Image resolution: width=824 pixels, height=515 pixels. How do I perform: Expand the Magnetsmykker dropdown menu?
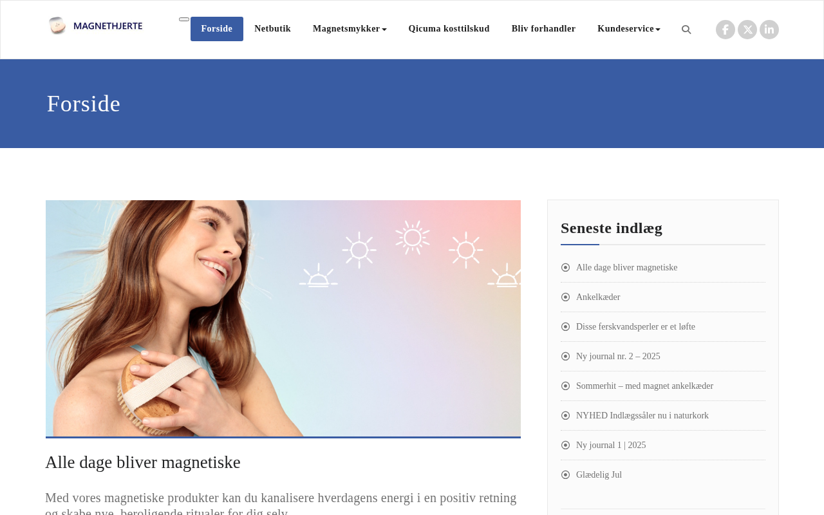(350, 29)
